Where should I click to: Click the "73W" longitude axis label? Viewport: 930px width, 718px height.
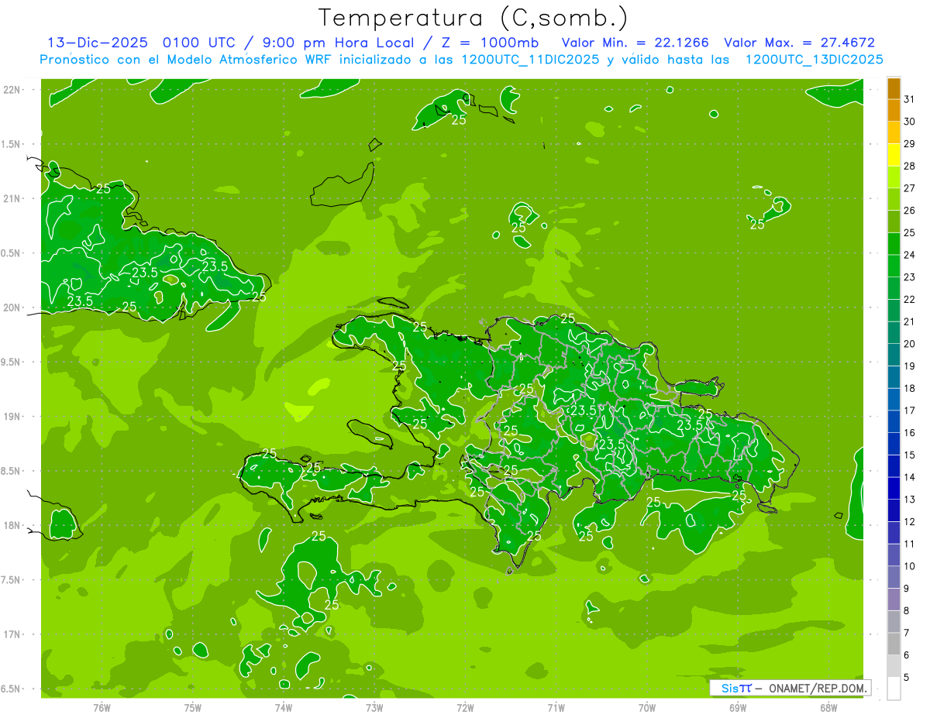pyautogui.click(x=374, y=708)
